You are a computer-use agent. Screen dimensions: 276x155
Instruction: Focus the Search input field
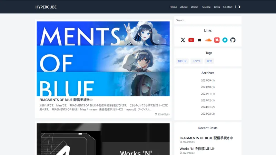pyautogui.click(x=208, y=20)
